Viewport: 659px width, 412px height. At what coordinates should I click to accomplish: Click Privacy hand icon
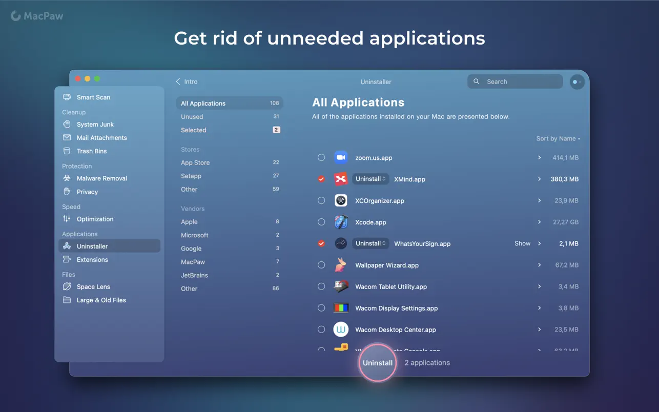(x=67, y=191)
